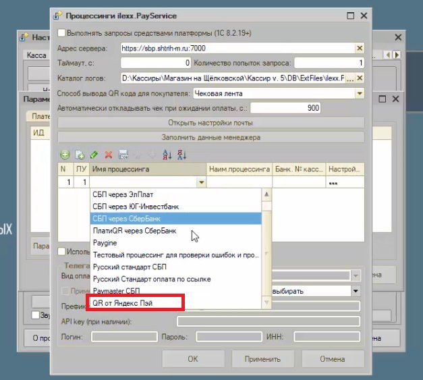Select QR от Яндекс Пэй
This screenshot has height=380, width=423.
(176, 303)
